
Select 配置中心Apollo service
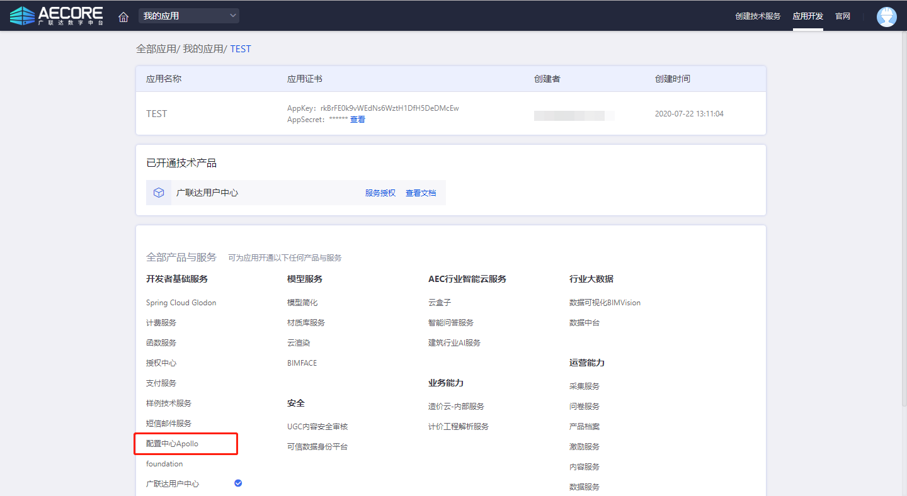[172, 444]
